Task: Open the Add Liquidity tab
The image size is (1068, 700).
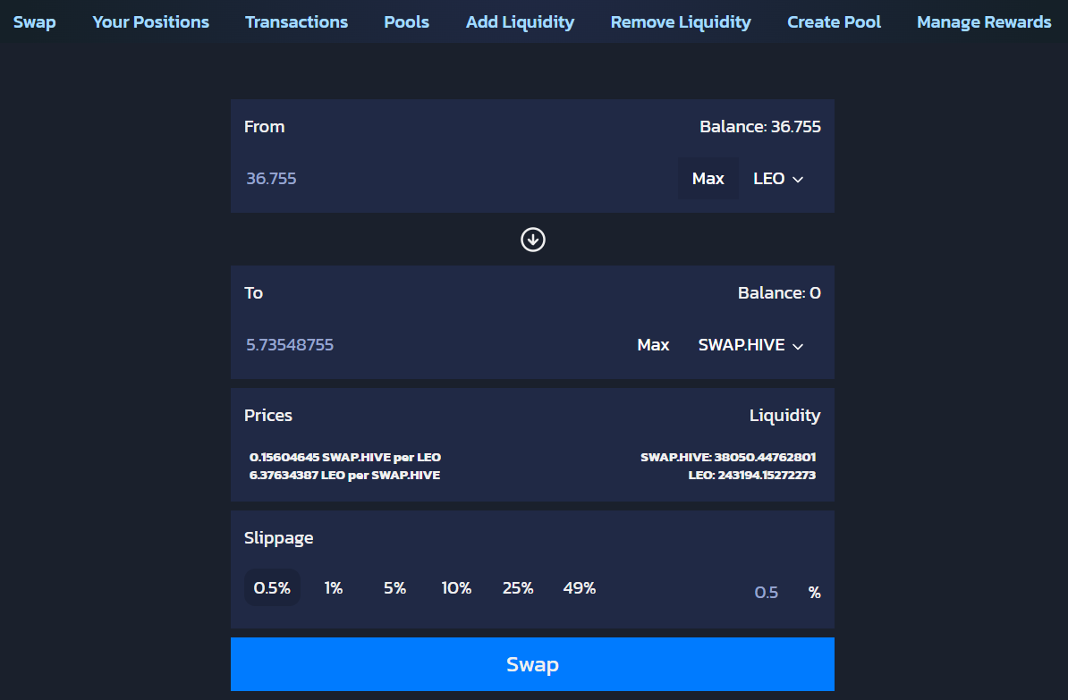Action: coord(520,22)
